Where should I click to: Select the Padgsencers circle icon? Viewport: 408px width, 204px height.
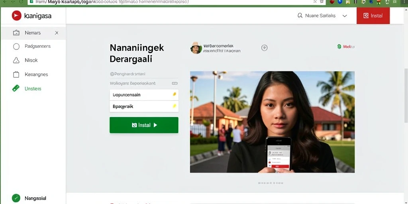click(16, 46)
